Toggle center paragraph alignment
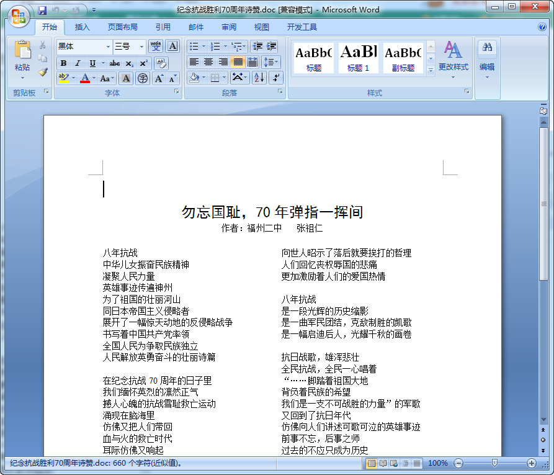Screen dimensions: 554x475 point(208,62)
